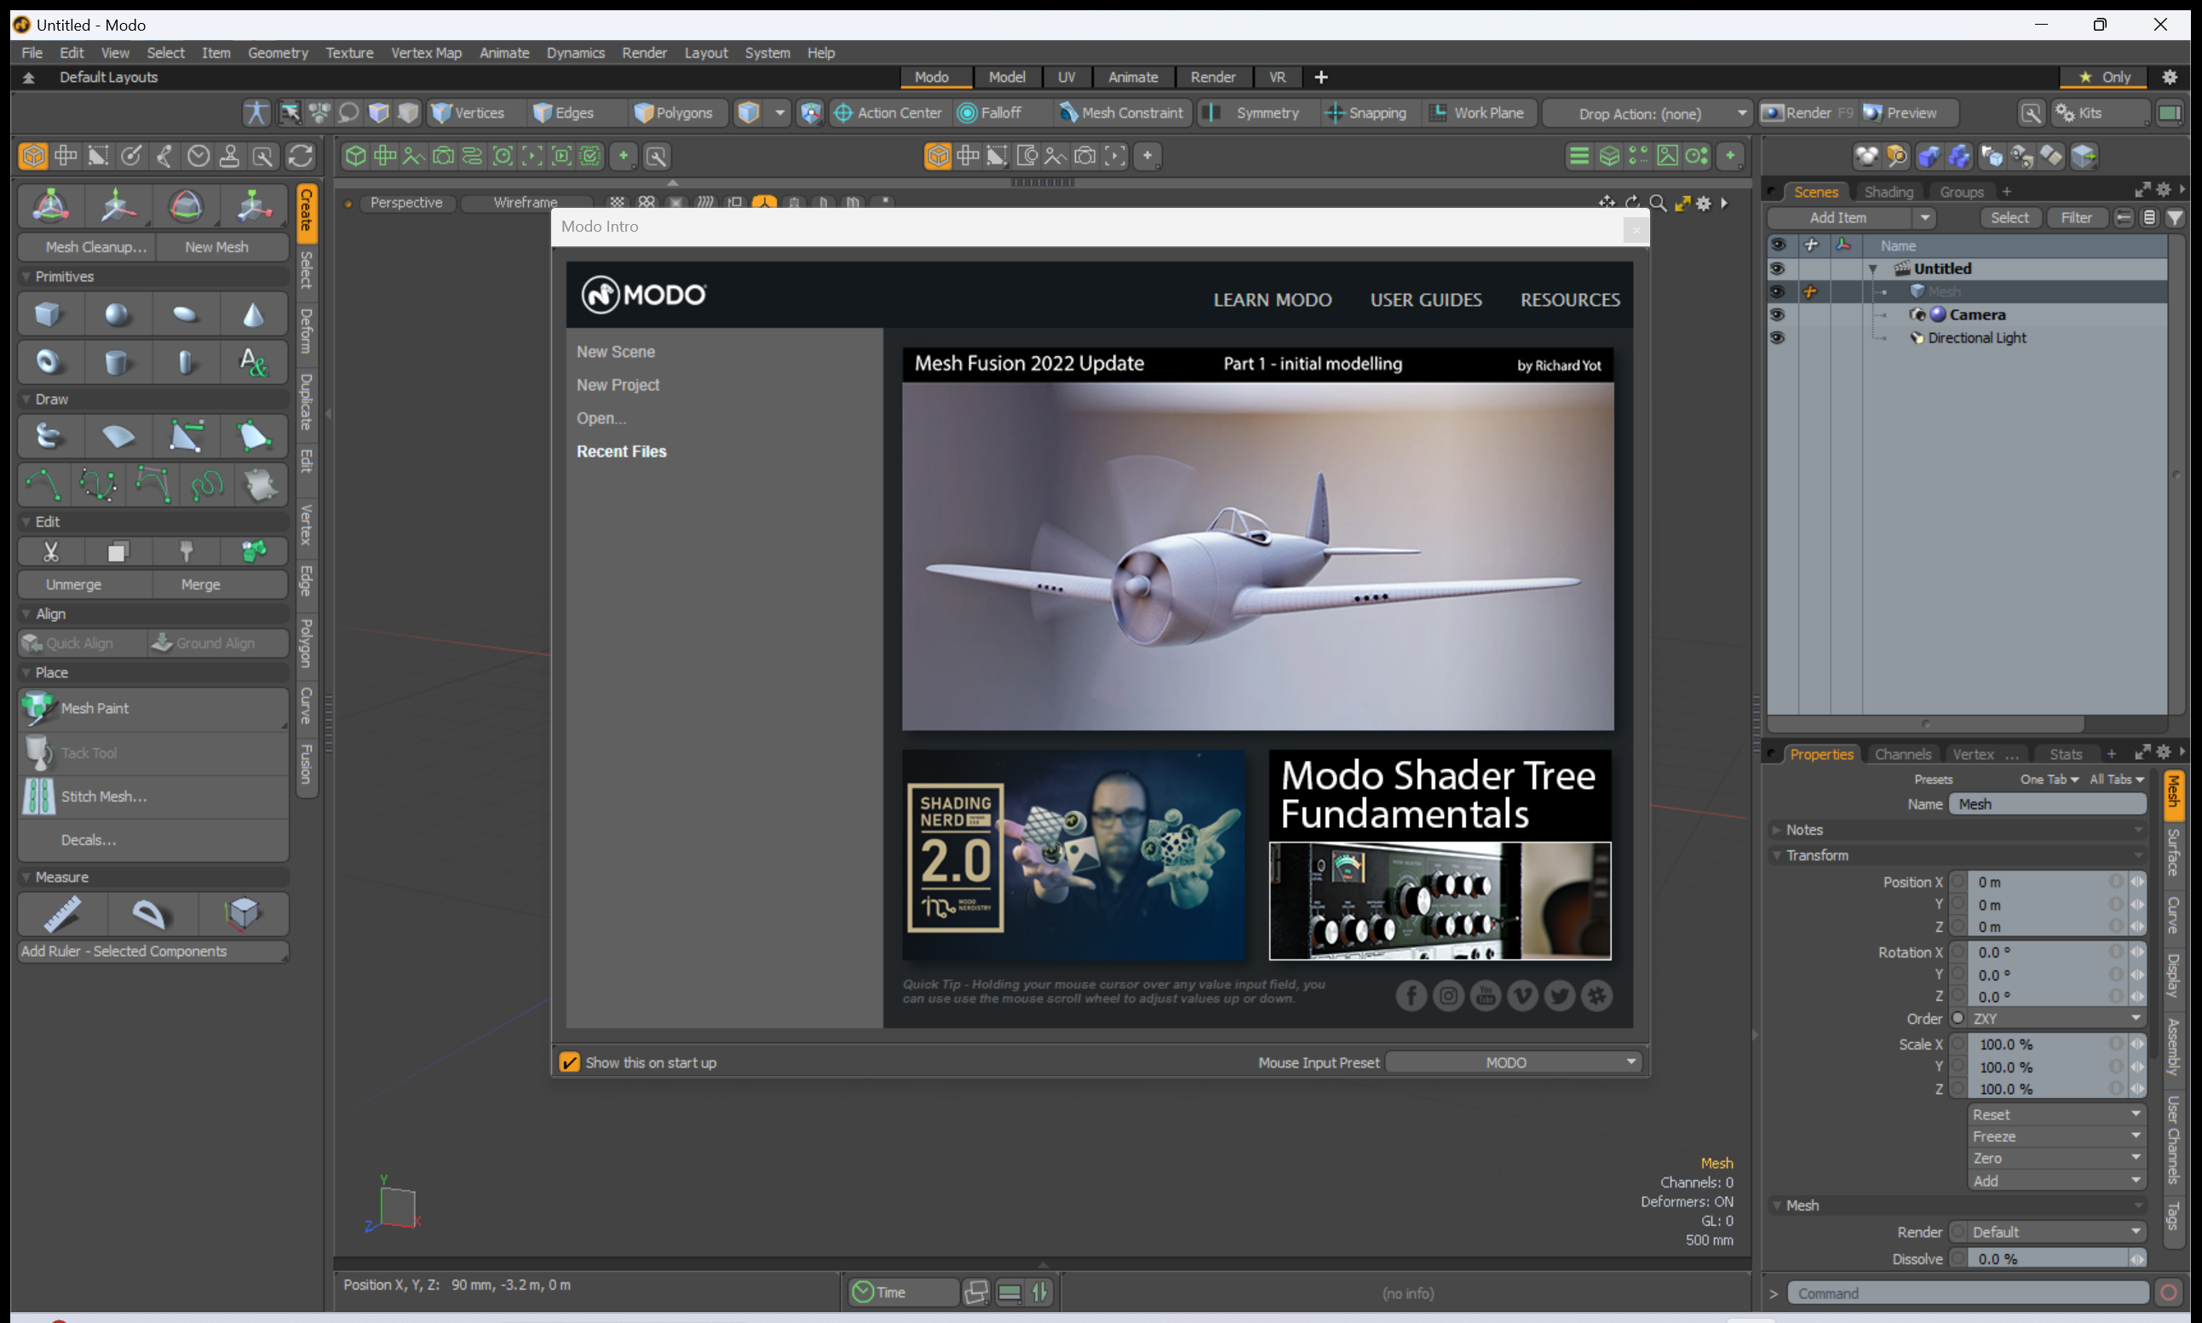This screenshot has width=2202, height=1323.
Task: Select the Cube primitive tool
Action: (x=49, y=314)
